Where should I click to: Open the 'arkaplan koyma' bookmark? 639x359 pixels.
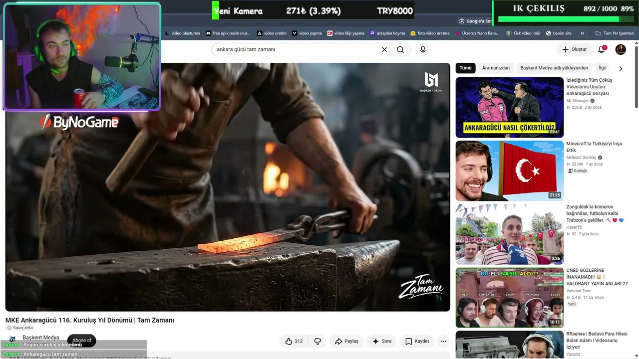click(387, 33)
